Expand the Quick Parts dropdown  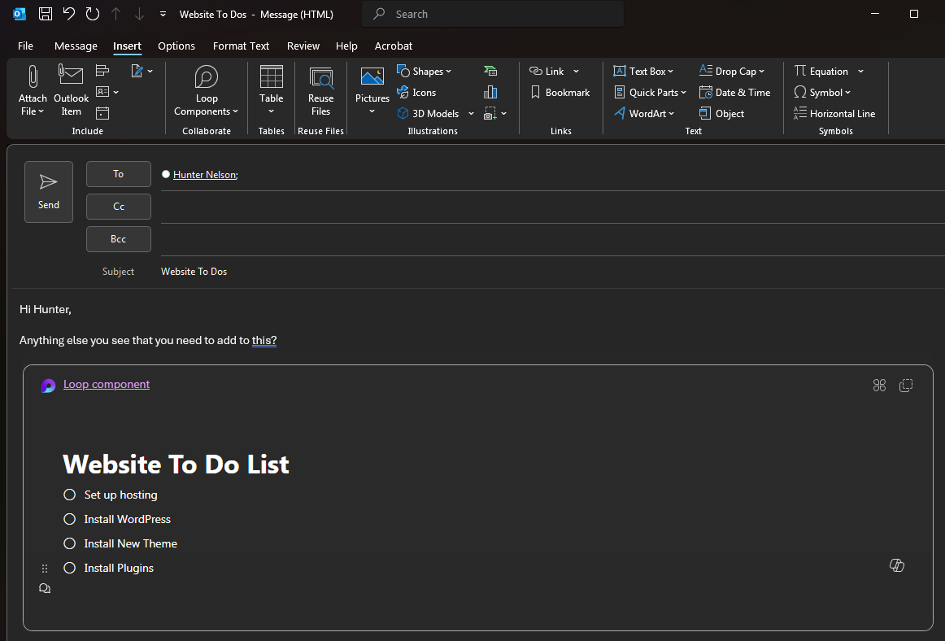(x=650, y=93)
